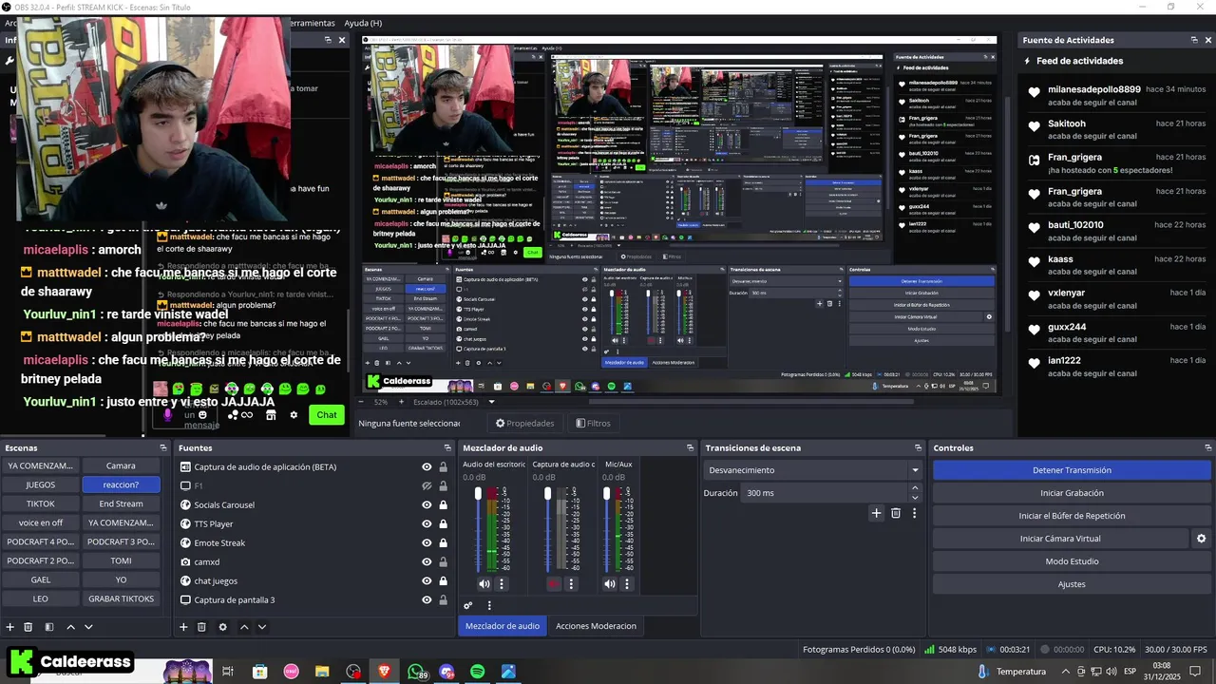Open Spotify from the taskbar
The height and width of the screenshot is (684, 1216).
click(478, 672)
